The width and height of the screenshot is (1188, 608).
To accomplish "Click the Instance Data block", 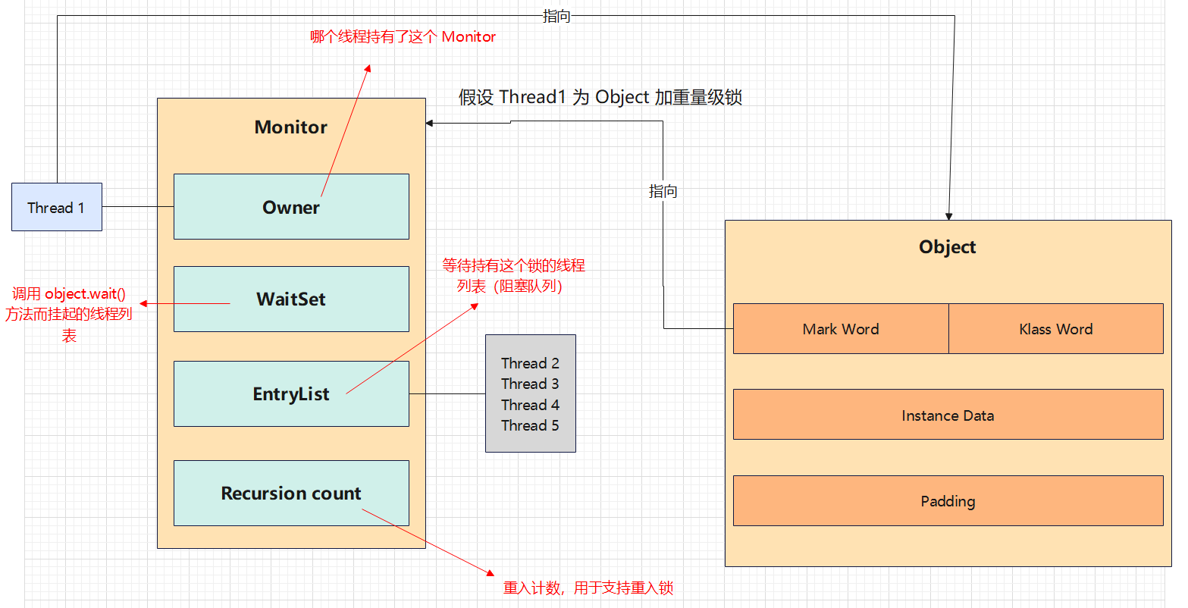I will coord(948,415).
